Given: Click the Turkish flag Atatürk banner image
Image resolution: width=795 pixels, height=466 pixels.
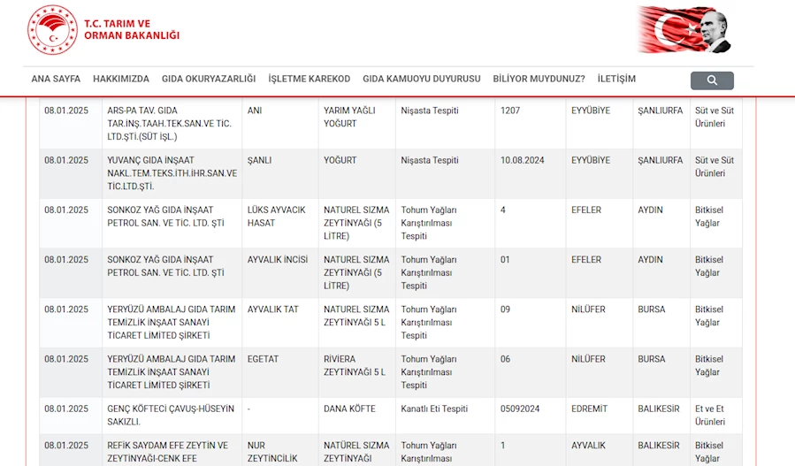Looking at the screenshot, I should click(x=684, y=29).
